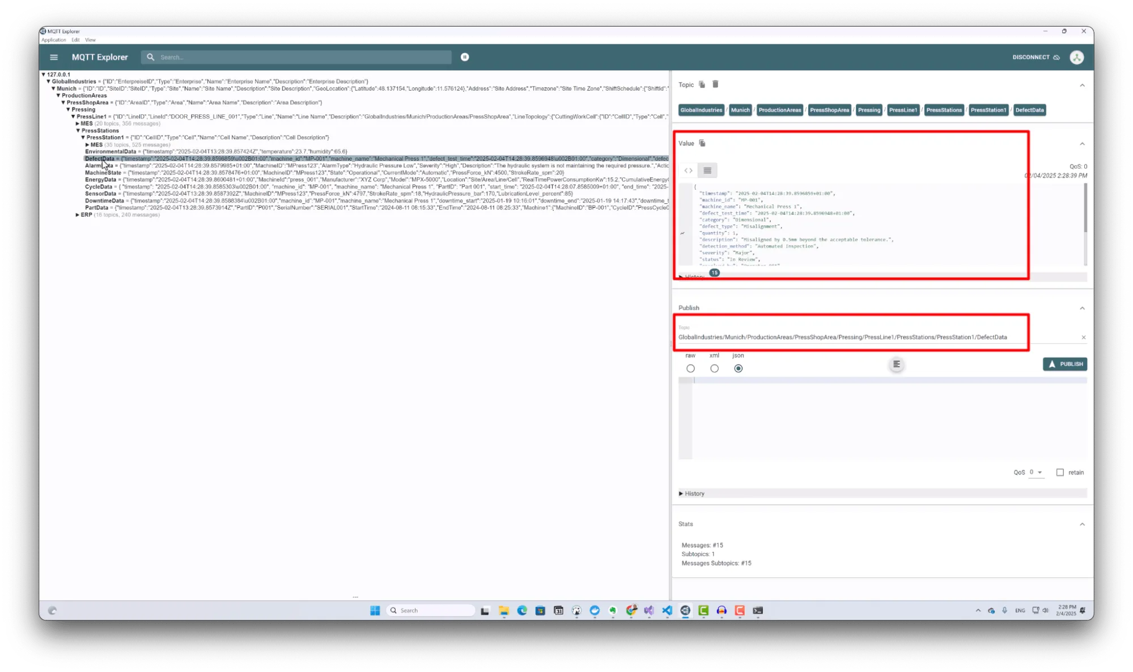
Task: Click the format JSON icon in the Publish section
Action: pos(896,364)
